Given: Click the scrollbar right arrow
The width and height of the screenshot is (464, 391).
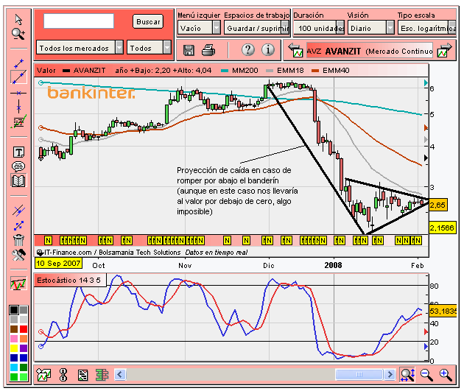Looking at the screenshot, I should [x=390, y=375].
